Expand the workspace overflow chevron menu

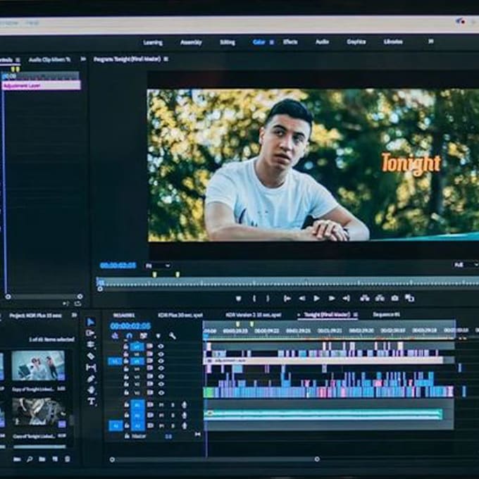pyautogui.click(x=431, y=42)
